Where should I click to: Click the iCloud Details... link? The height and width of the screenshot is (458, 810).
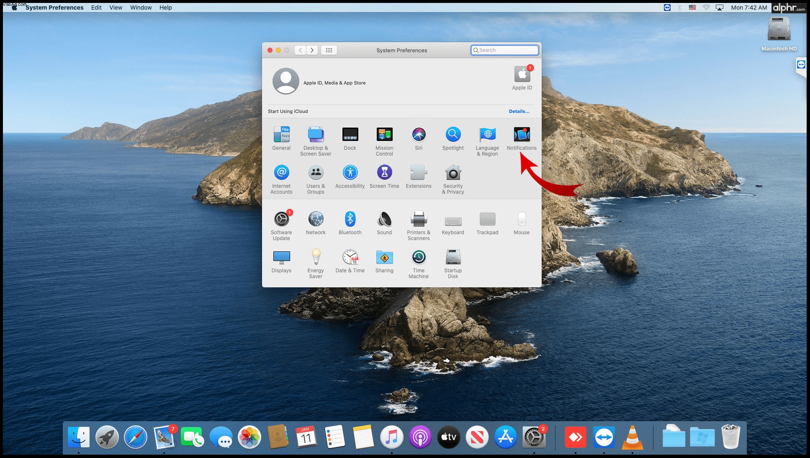pos(519,111)
